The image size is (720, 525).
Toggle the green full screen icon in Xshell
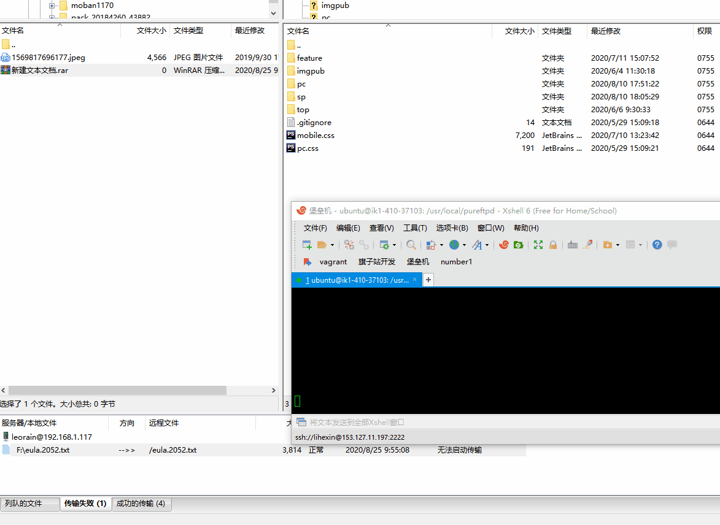click(x=538, y=245)
